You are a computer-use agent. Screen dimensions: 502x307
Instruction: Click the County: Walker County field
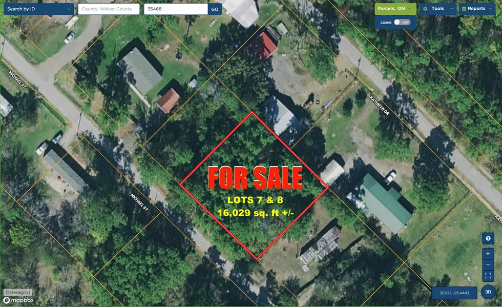(x=109, y=9)
